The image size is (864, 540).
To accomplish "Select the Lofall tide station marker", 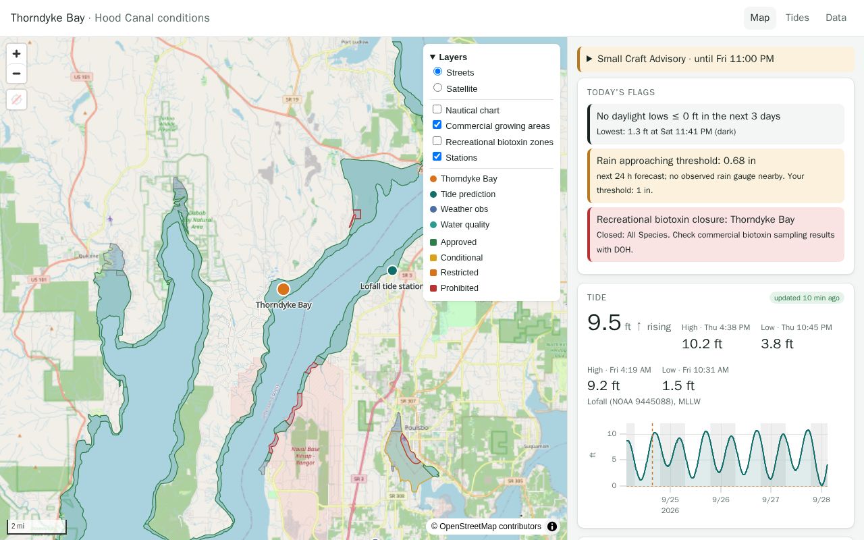I will [x=392, y=271].
